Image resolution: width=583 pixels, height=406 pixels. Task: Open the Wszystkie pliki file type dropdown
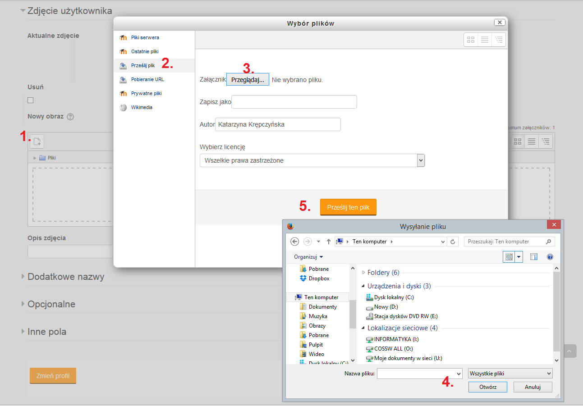pos(510,374)
